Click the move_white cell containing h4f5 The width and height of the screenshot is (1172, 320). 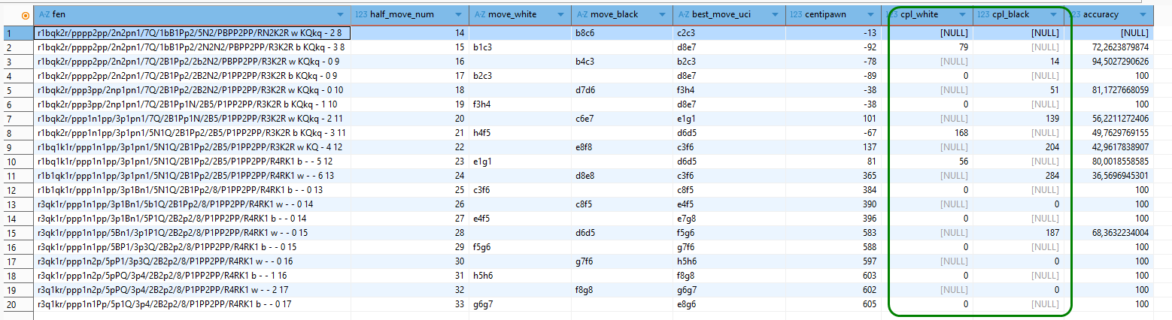click(519, 132)
